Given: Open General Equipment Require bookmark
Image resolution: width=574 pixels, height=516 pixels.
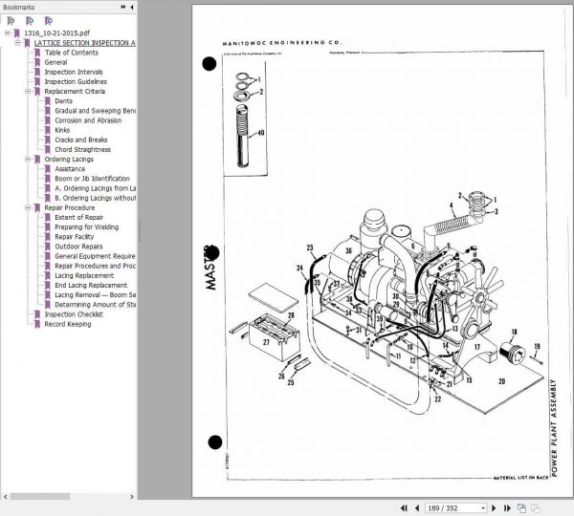Looking at the screenshot, I should pos(95,256).
